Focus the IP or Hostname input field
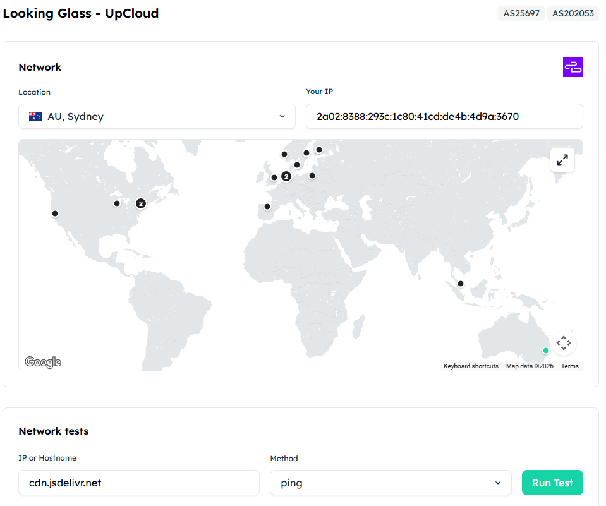 tap(139, 483)
